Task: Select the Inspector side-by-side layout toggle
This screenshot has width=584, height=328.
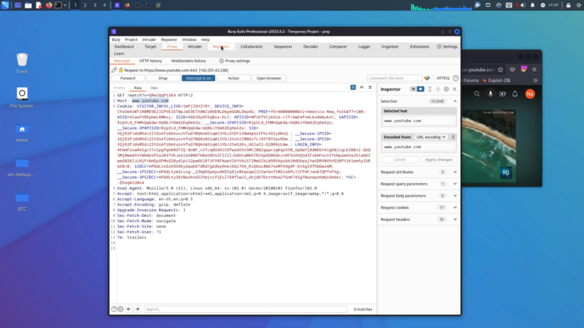Action: click(421, 90)
